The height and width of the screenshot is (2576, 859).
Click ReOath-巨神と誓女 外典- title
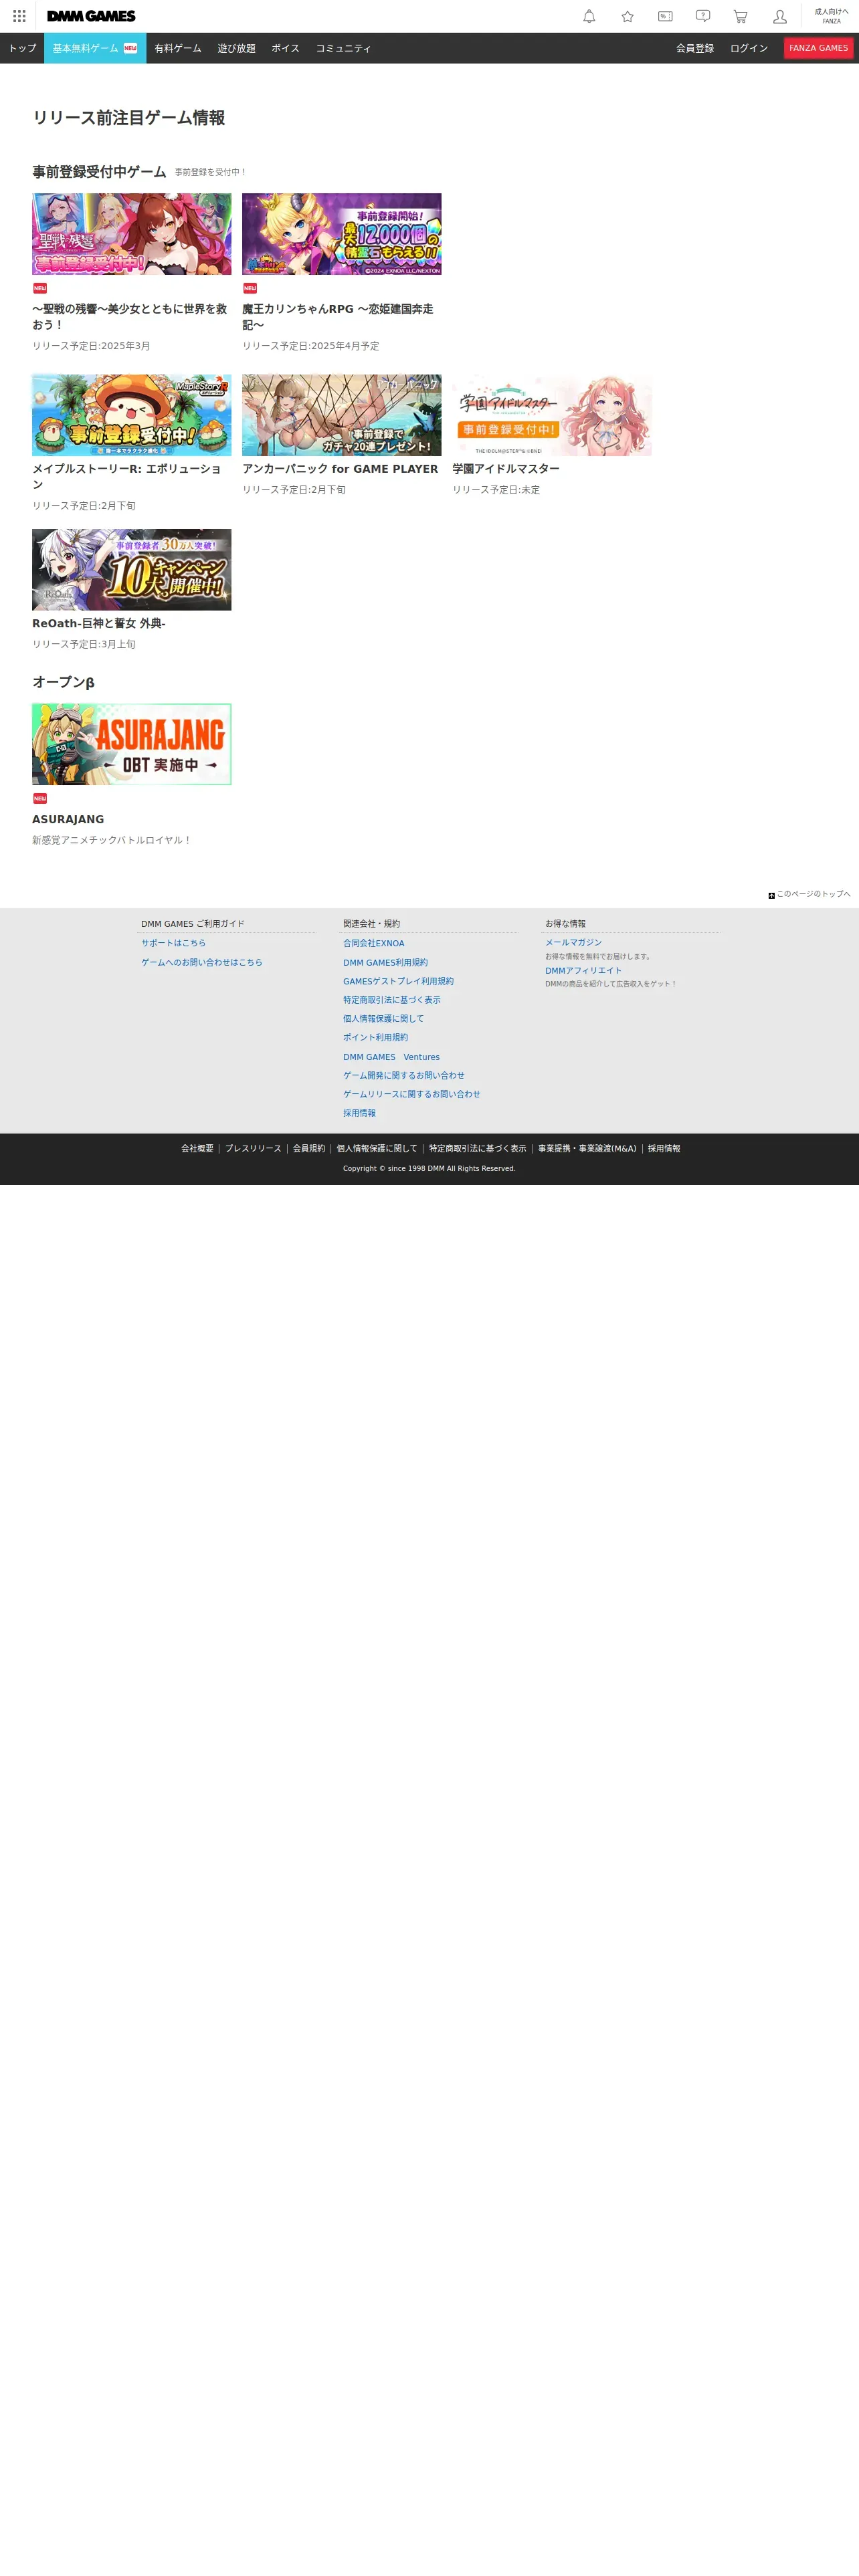[99, 624]
